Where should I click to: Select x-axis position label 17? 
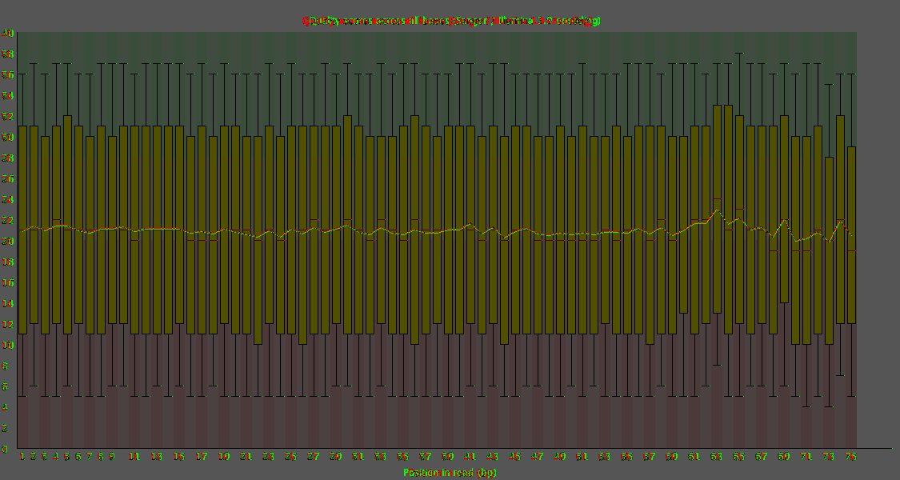(202, 457)
